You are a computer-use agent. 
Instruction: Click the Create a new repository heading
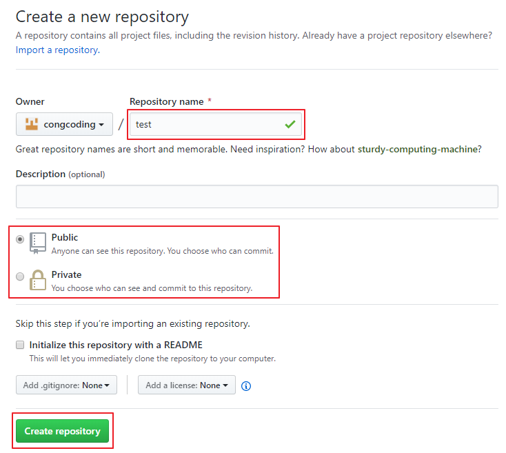(x=102, y=17)
